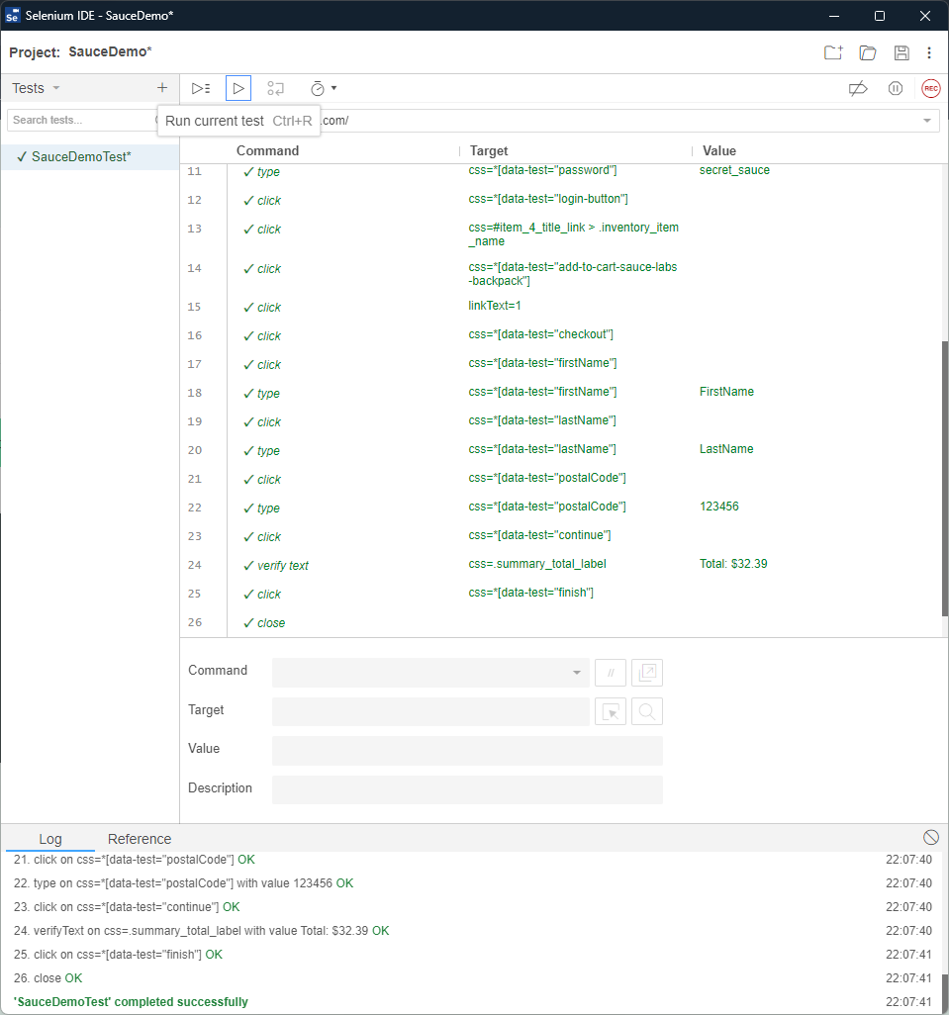
Task: Click the select target in page icon
Action: click(610, 711)
